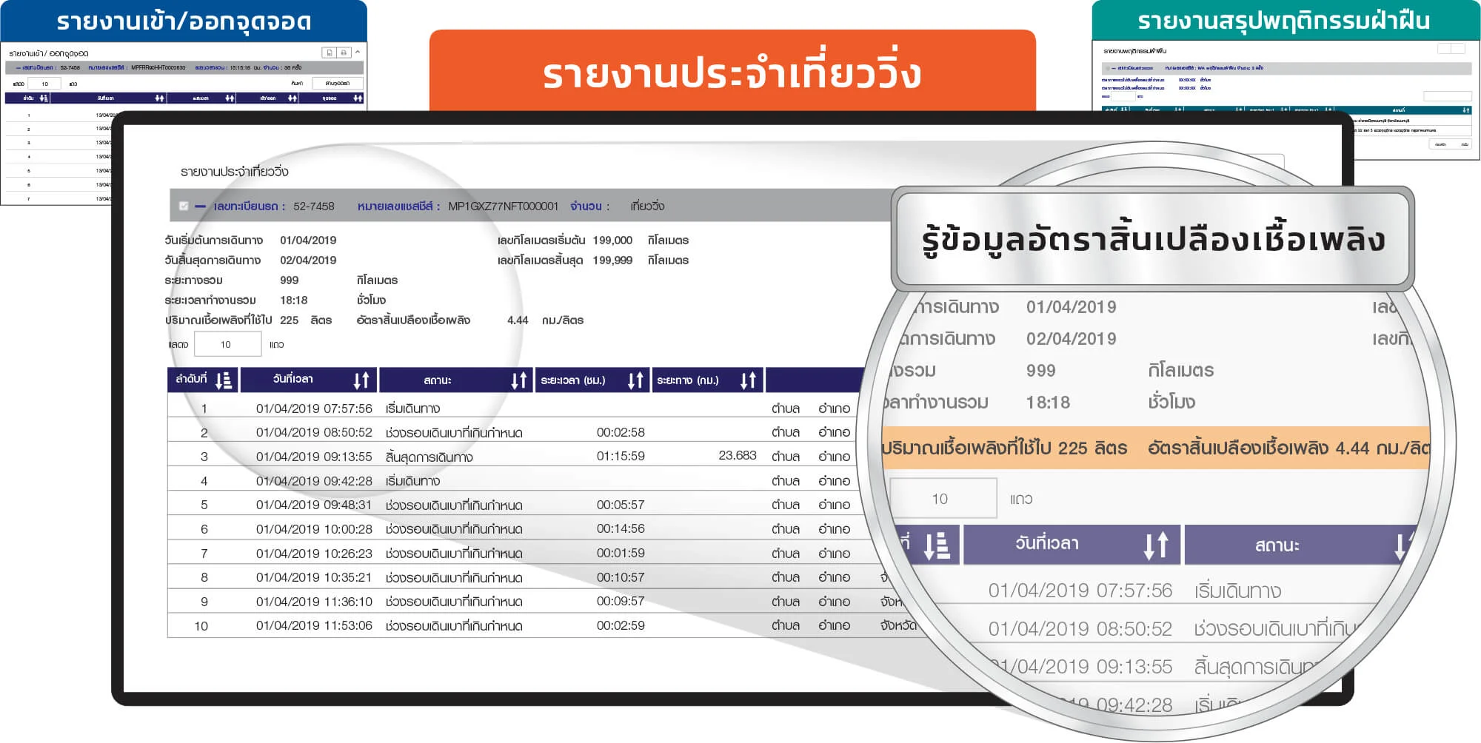Click the start date 01/04/2019 beside วันเริ่มต้นการเดินทาง

click(308, 241)
